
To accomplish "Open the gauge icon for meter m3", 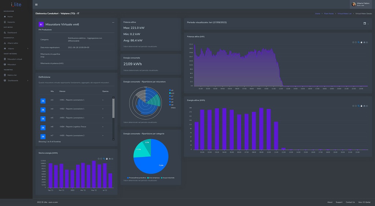I will (43, 100).
